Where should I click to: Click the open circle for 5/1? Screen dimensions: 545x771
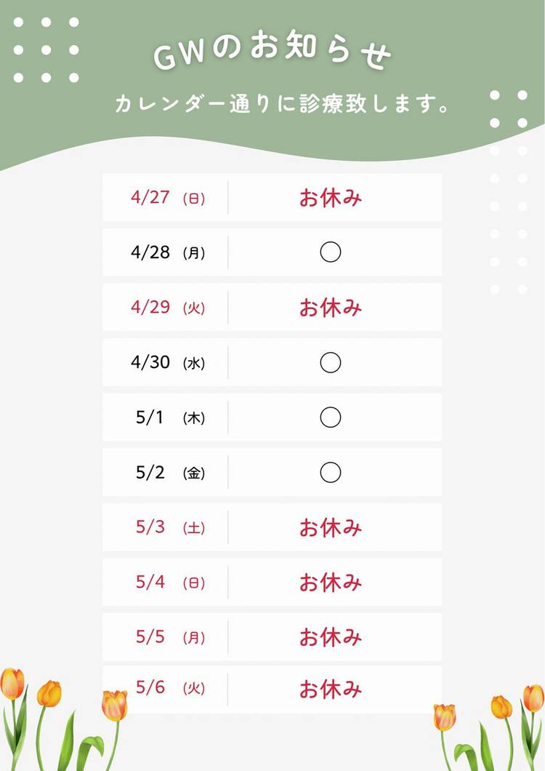click(x=331, y=418)
